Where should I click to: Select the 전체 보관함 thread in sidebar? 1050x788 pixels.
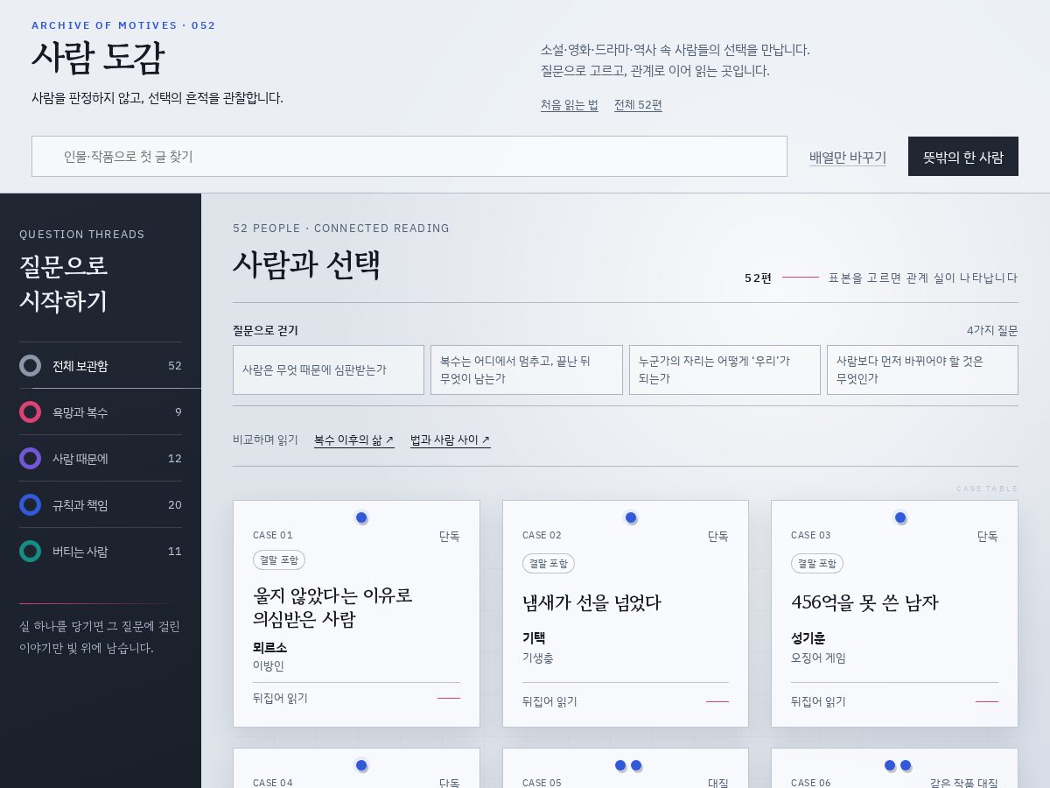[101, 366]
